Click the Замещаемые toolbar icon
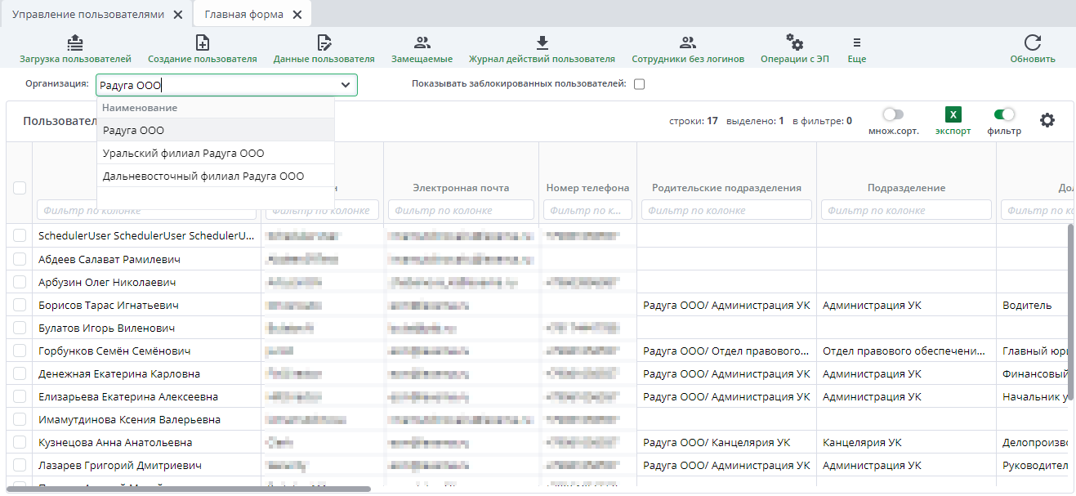 (422, 43)
